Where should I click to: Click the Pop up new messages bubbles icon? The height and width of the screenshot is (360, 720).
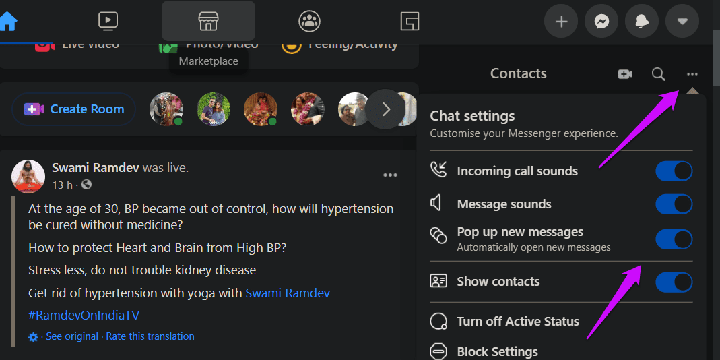(438, 235)
